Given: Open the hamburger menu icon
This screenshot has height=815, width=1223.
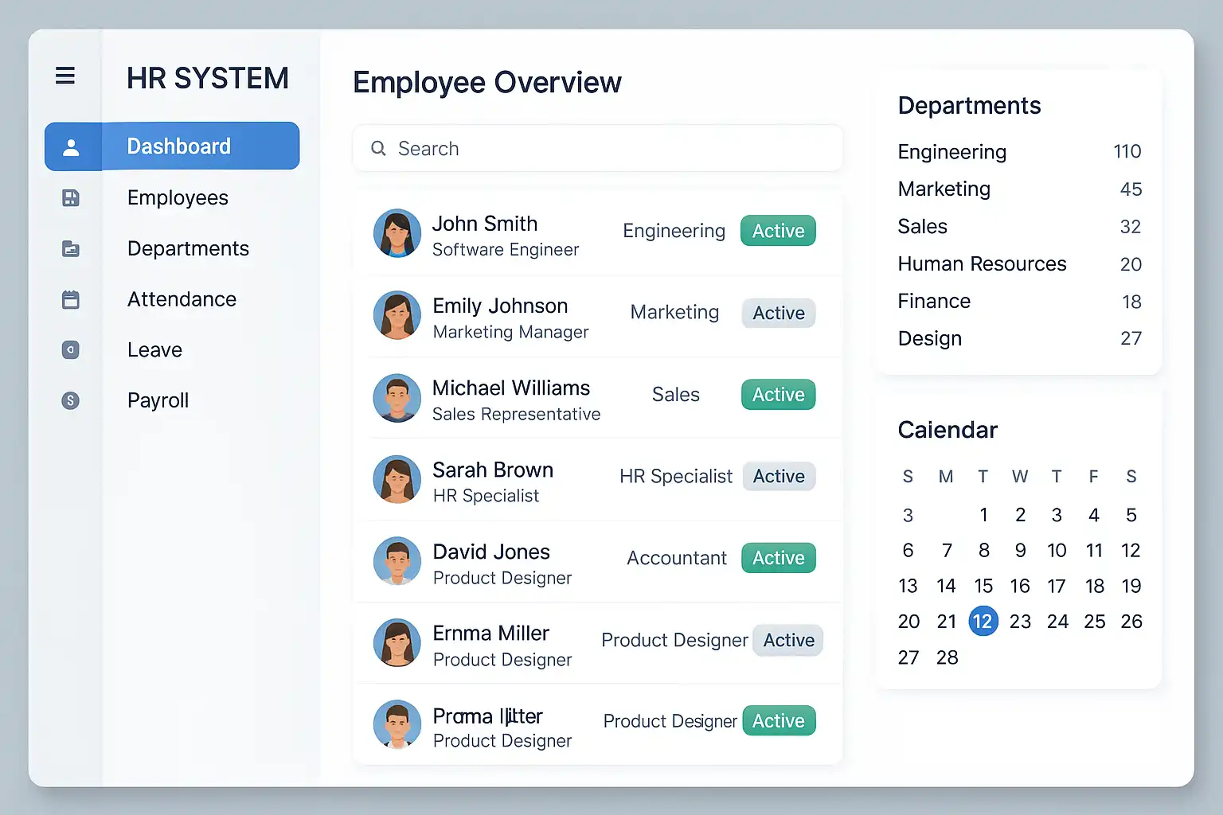Looking at the screenshot, I should [65, 76].
